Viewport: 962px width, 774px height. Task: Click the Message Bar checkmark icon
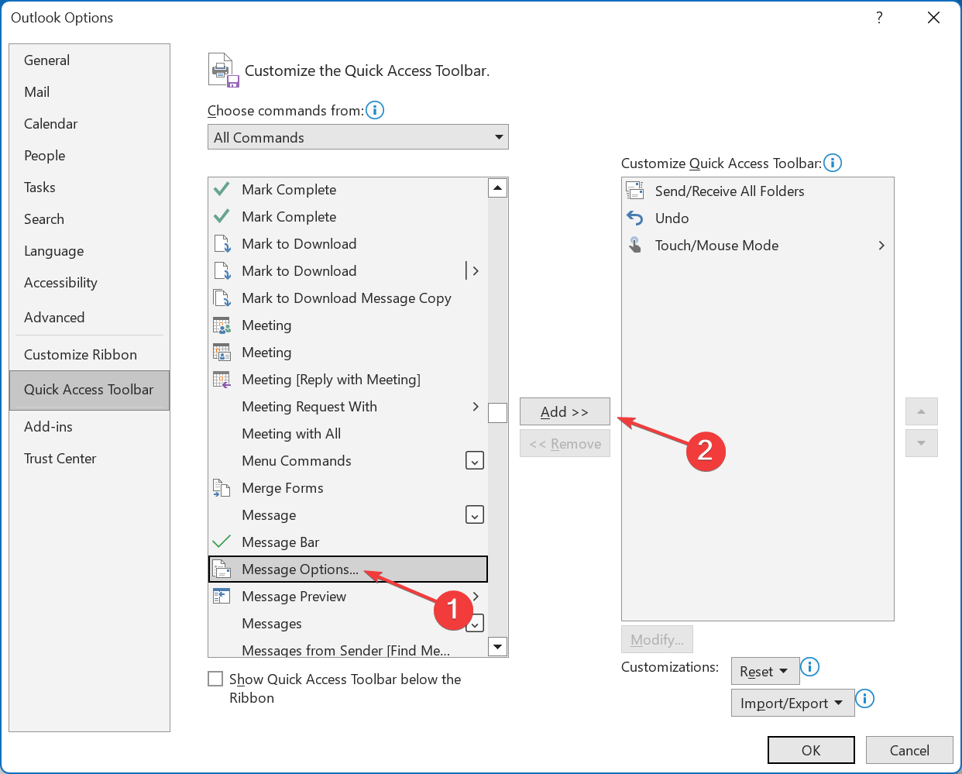222,542
